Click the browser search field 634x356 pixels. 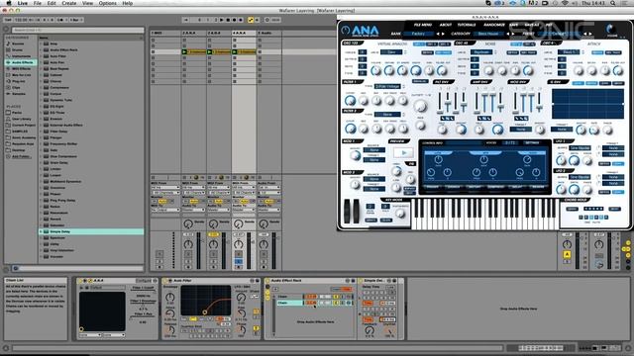(77, 30)
